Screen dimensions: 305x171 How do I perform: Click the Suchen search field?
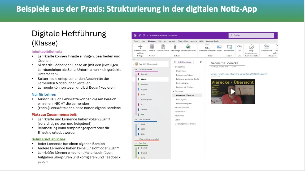[251, 35]
